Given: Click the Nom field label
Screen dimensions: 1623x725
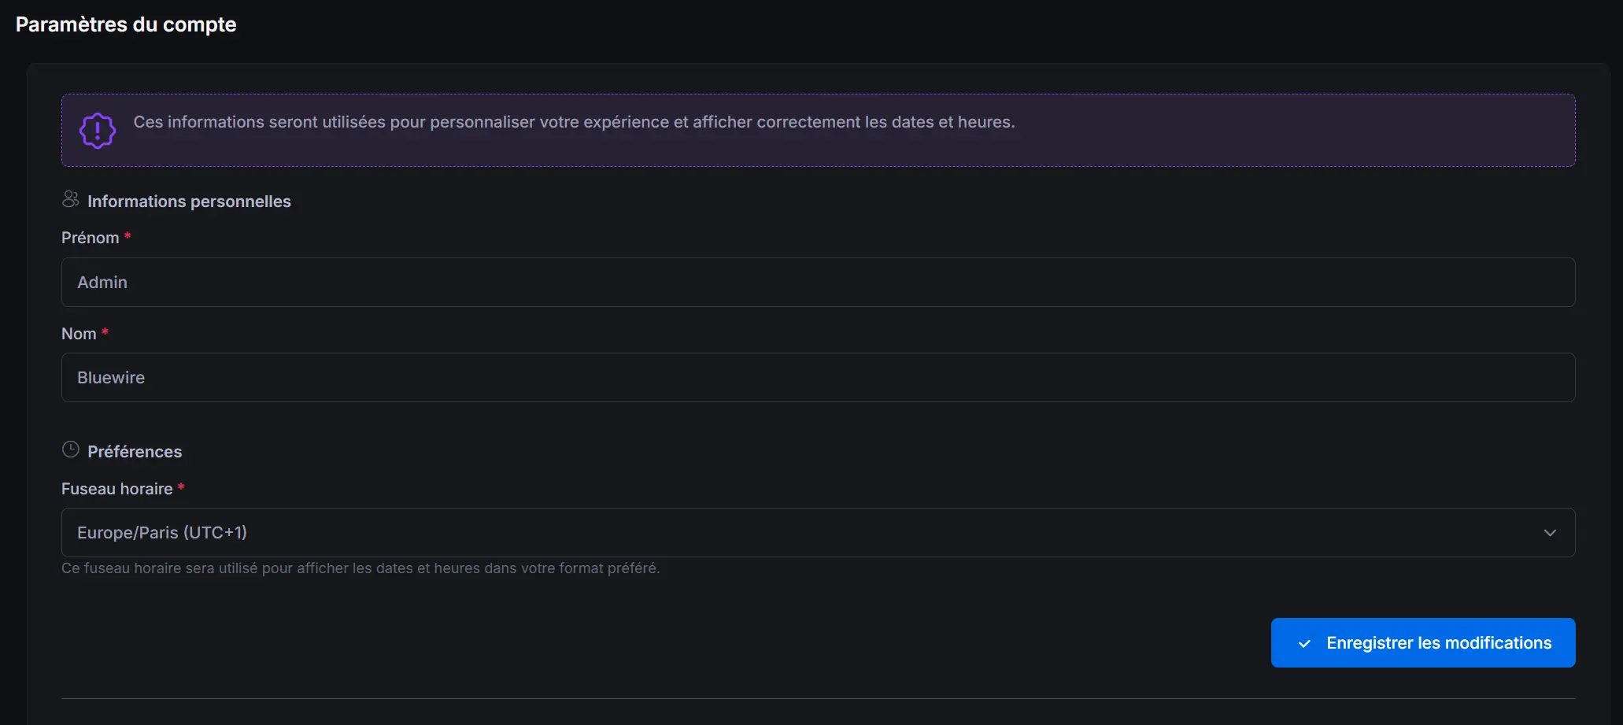Looking at the screenshot, I should [79, 334].
